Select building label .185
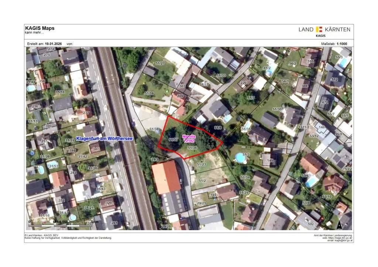Viewport: 378px width, 267px height. click(x=213, y=195)
